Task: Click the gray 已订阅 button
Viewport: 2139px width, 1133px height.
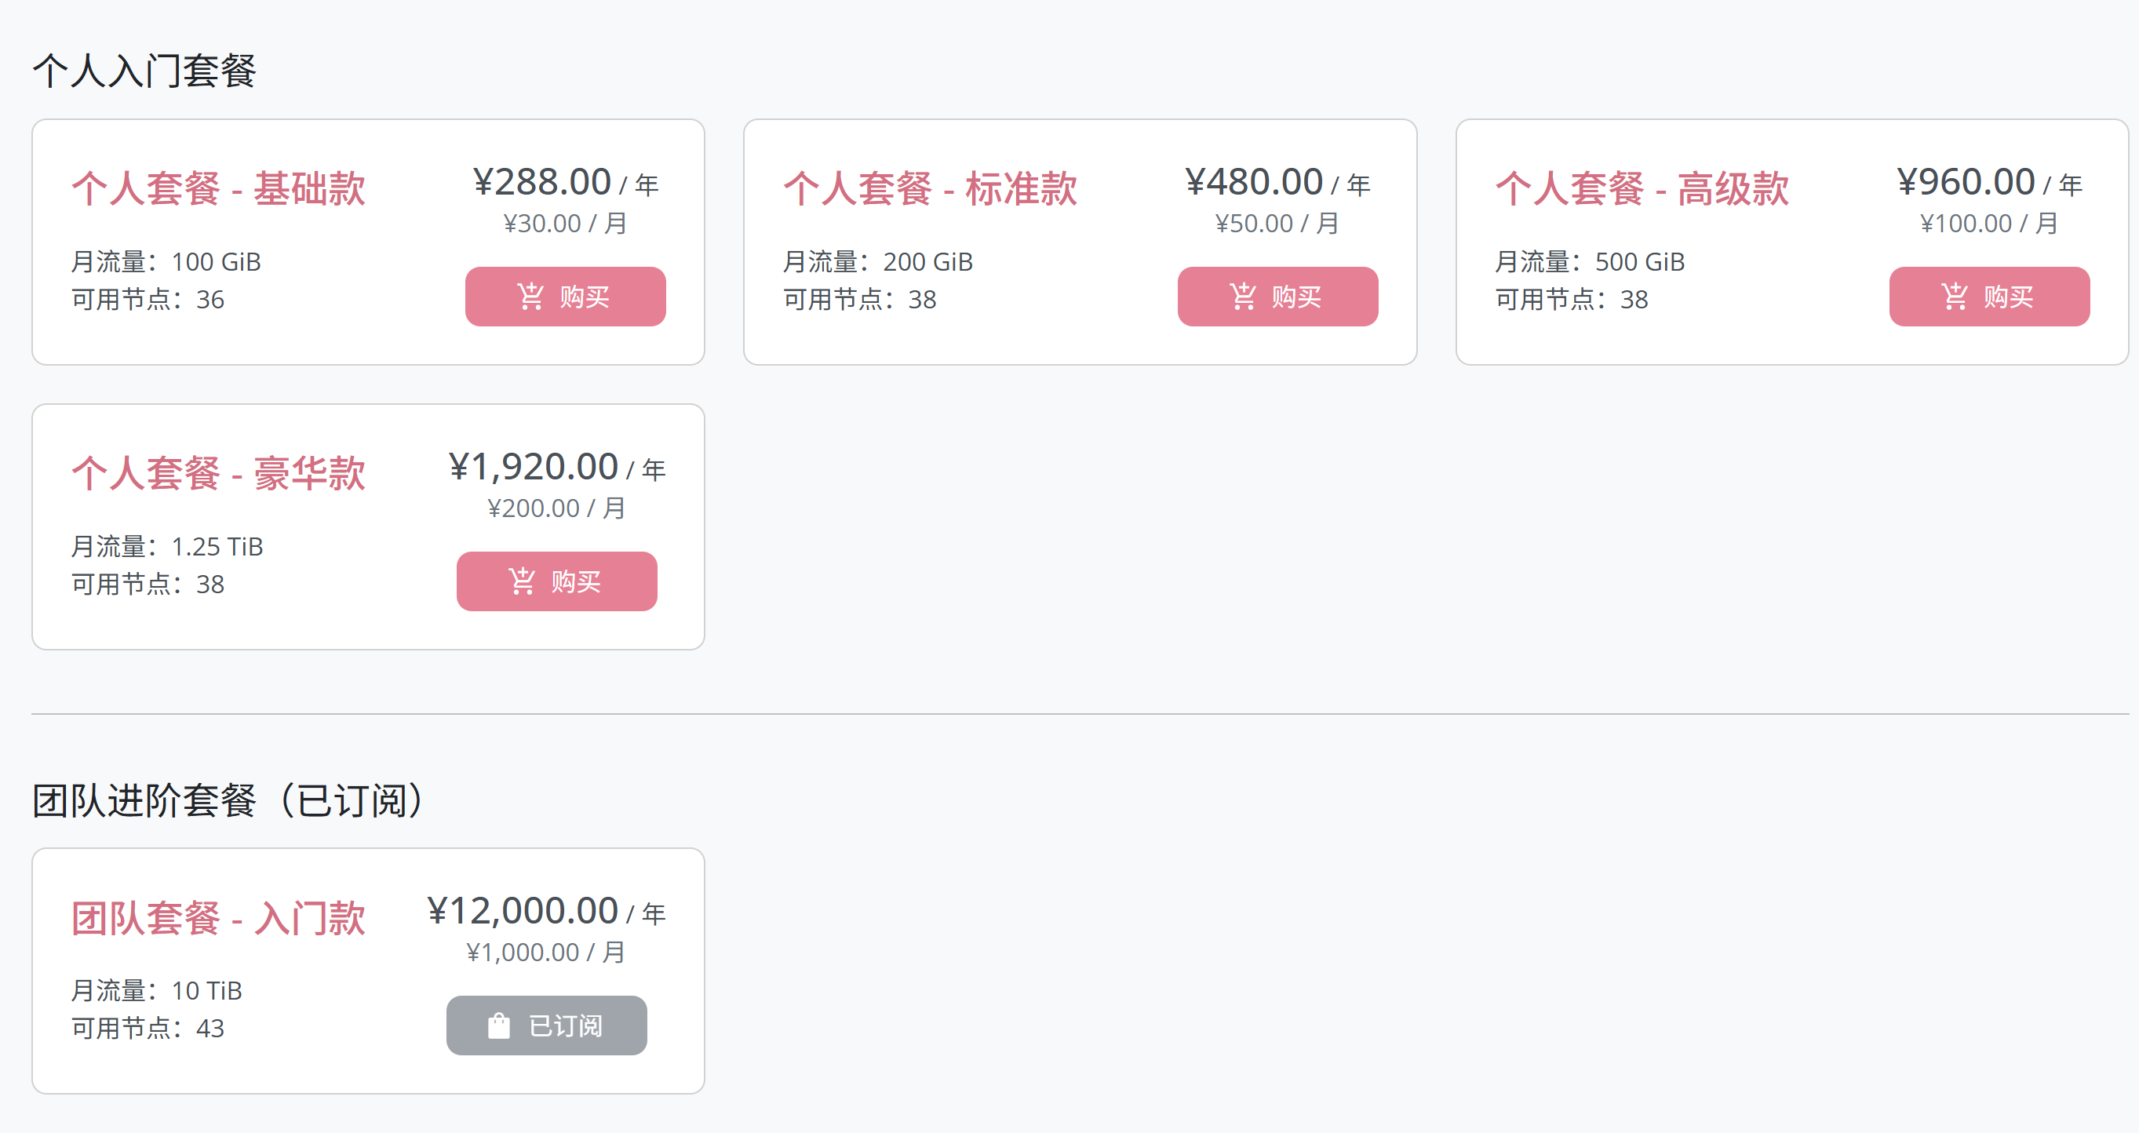Action: [547, 1025]
